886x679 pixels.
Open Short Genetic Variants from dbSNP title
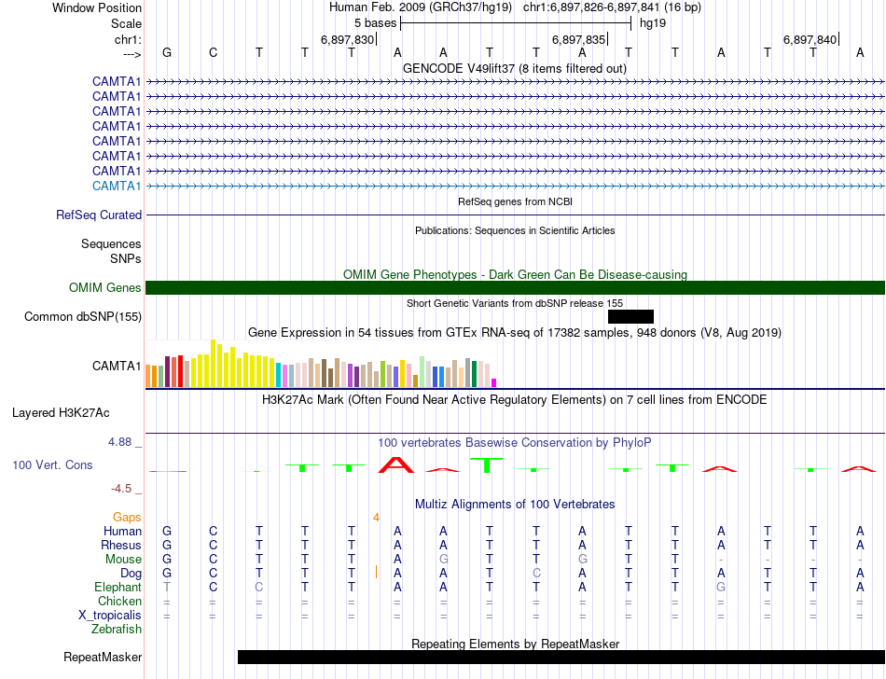515,303
